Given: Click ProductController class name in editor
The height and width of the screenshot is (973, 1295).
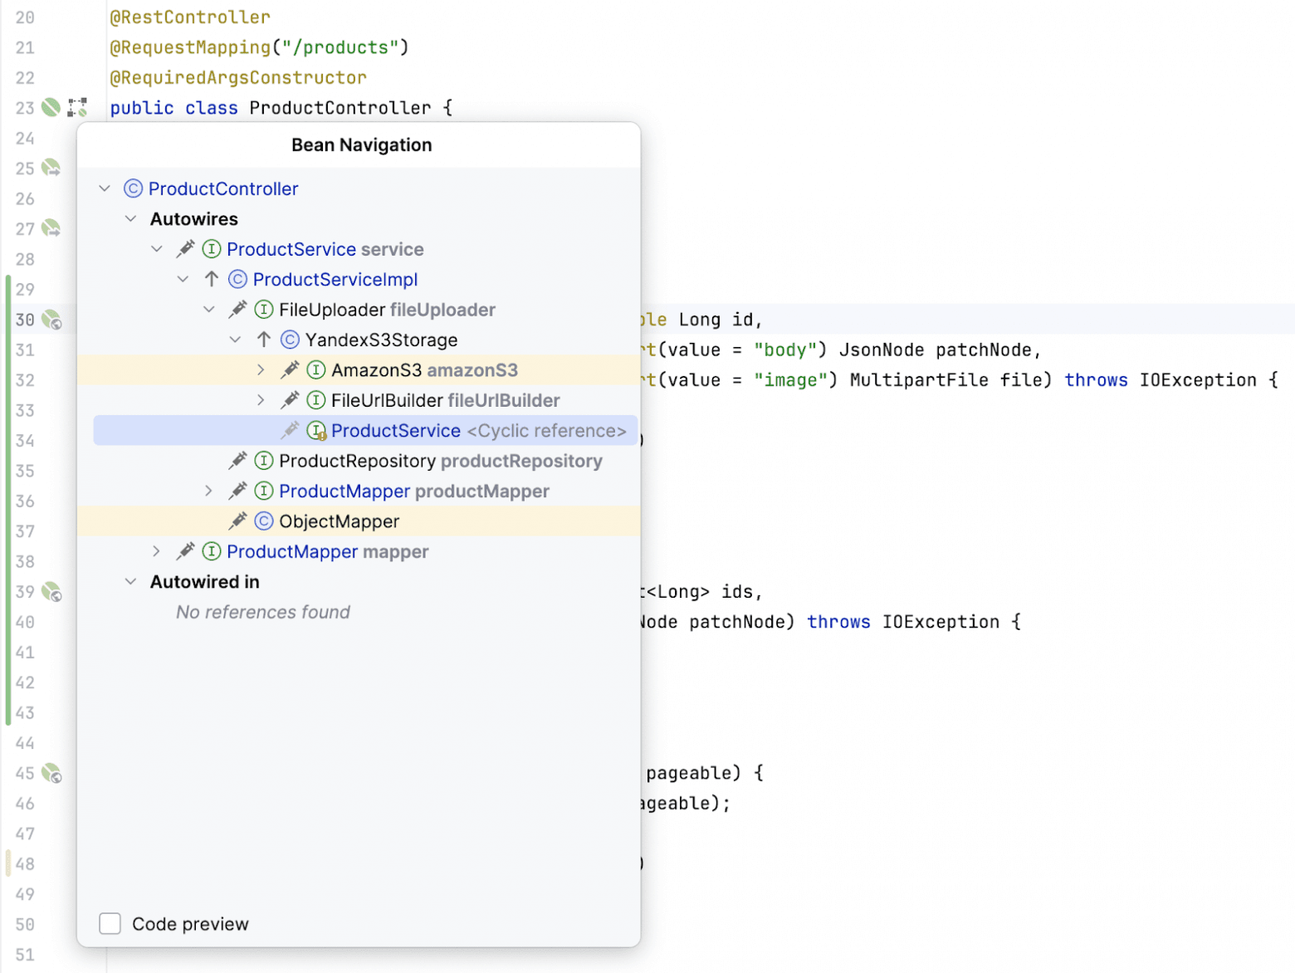Looking at the screenshot, I should pyautogui.click(x=340, y=108).
